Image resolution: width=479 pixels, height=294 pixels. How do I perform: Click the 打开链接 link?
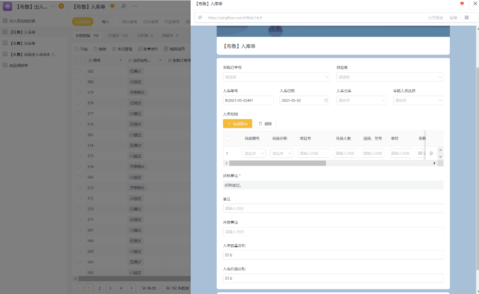(435, 18)
